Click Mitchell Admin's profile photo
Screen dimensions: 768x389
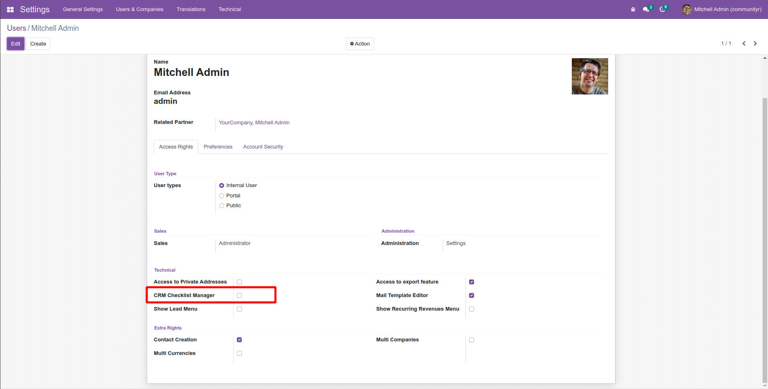click(x=590, y=76)
